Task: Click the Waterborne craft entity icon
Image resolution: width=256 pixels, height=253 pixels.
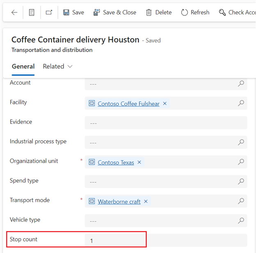Action: tap(92, 201)
